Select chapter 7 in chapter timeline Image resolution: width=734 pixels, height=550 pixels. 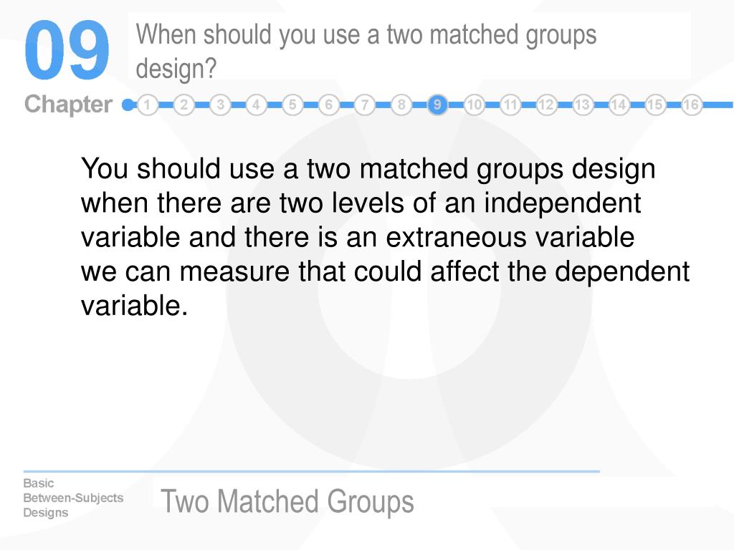(x=365, y=105)
